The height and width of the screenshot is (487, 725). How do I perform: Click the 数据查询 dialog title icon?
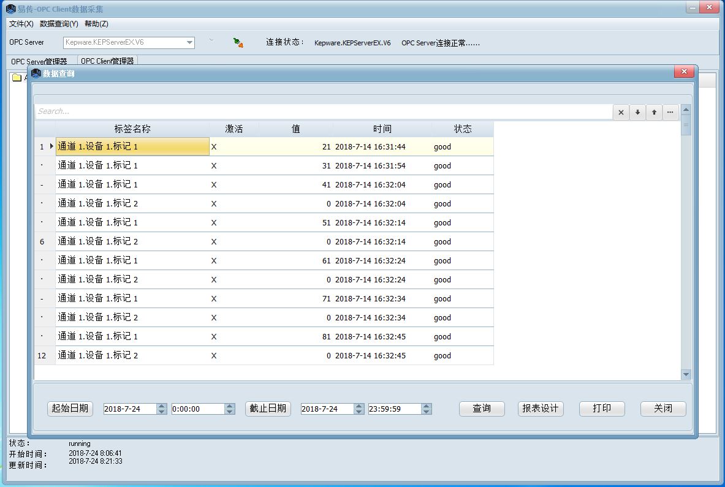tap(36, 74)
